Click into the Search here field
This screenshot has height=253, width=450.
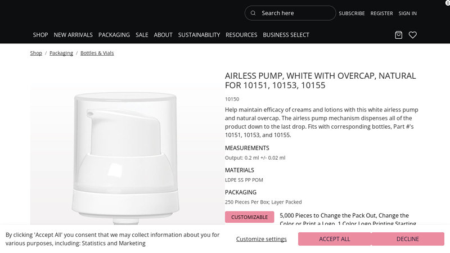pos(290,13)
